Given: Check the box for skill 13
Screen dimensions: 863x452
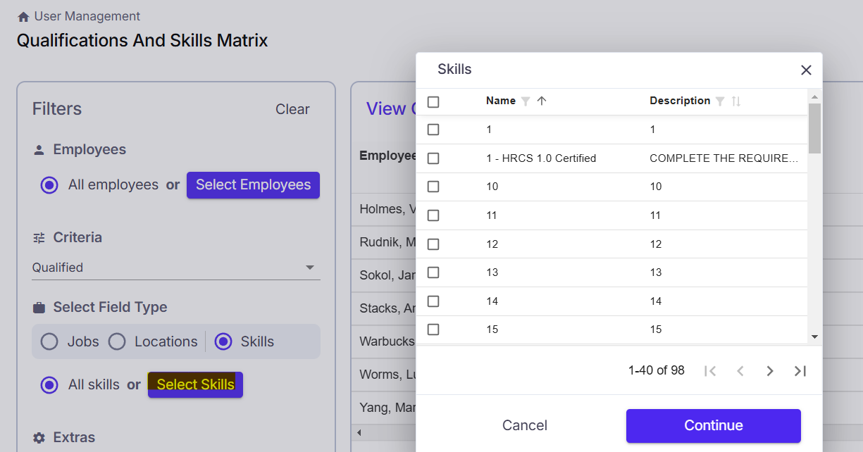Looking at the screenshot, I should (433, 272).
